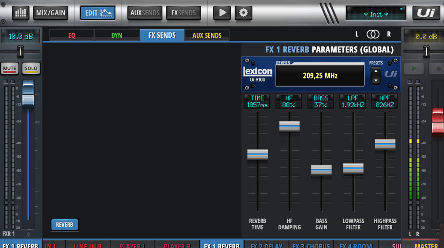Image resolution: width=444 pixels, height=248 pixels.
Task: Select the FX 2 DELAY channel tab
Action: 266,245
